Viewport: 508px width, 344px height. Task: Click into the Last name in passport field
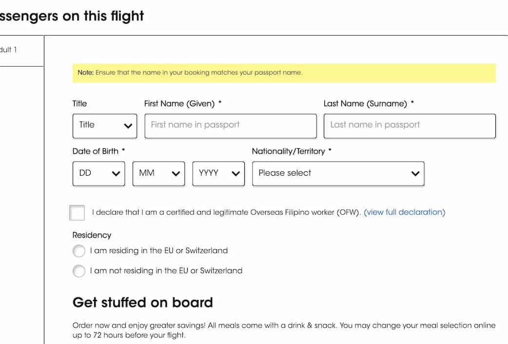[x=410, y=126]
